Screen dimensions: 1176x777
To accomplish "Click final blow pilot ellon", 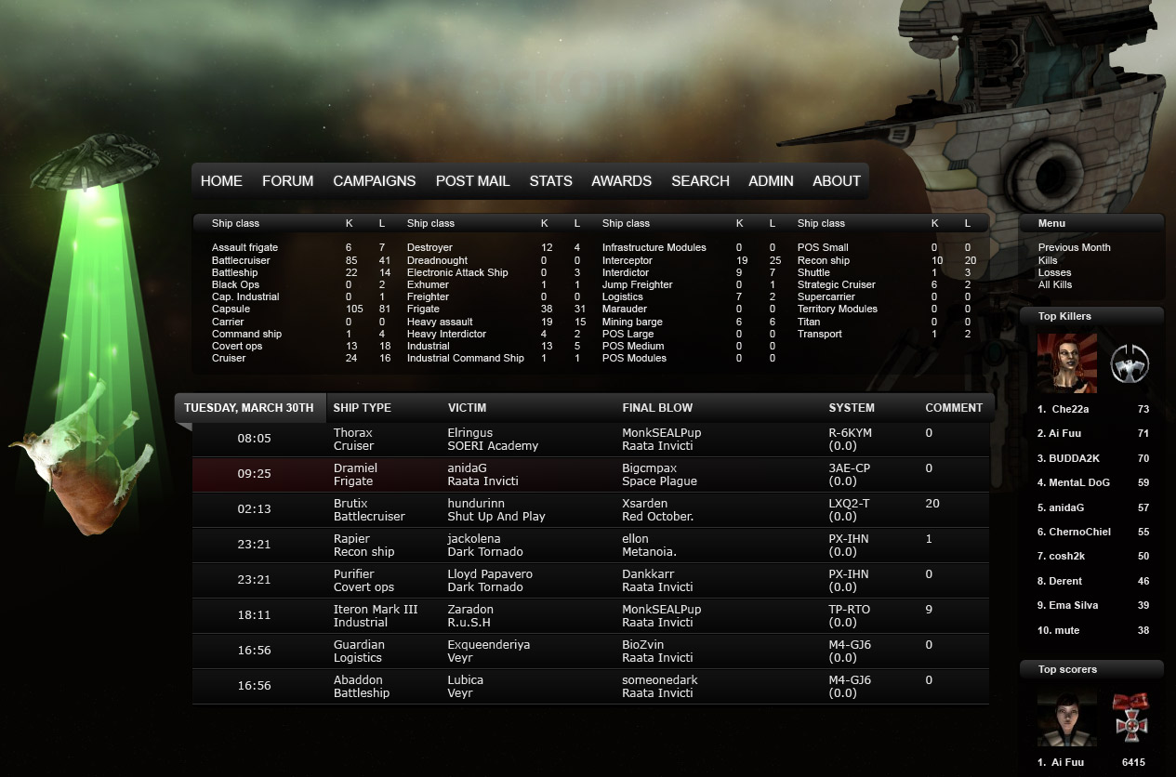I will [x=636, y=539].
